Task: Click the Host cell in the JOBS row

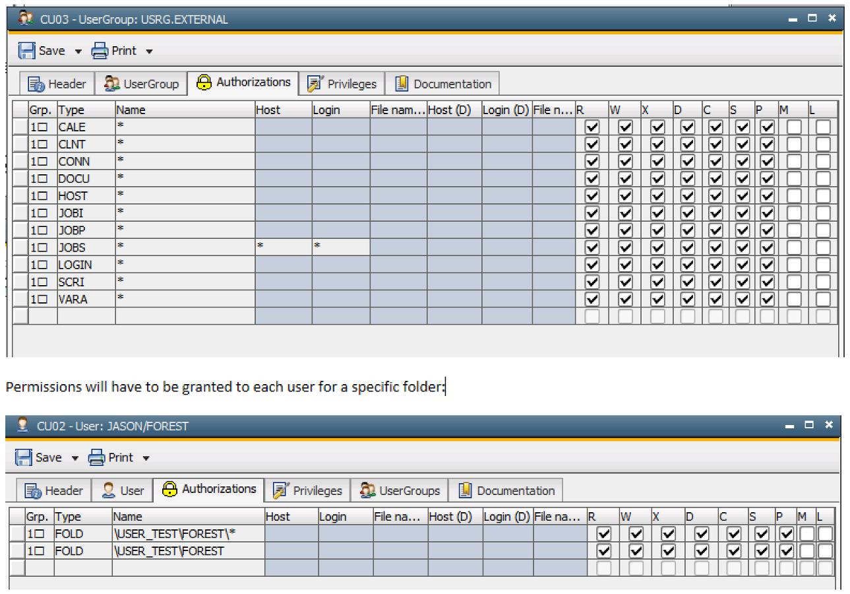Action: (x=282, y=247)
